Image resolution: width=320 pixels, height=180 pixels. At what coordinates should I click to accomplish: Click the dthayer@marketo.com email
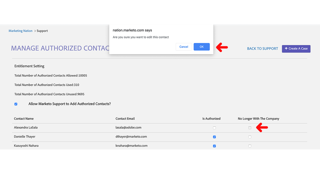131,136
